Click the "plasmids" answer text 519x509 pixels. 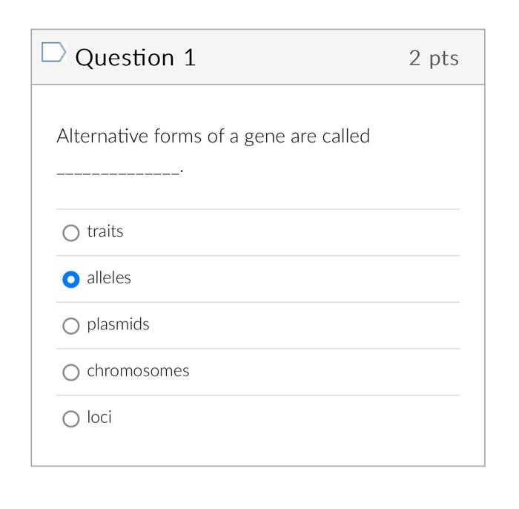click(x=118, y=324)
